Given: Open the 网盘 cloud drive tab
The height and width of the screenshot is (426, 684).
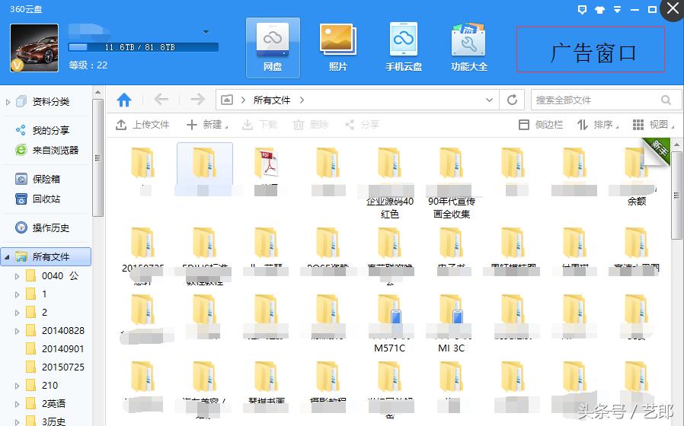Looking at the screenshot, I should (x=273, y=47).
